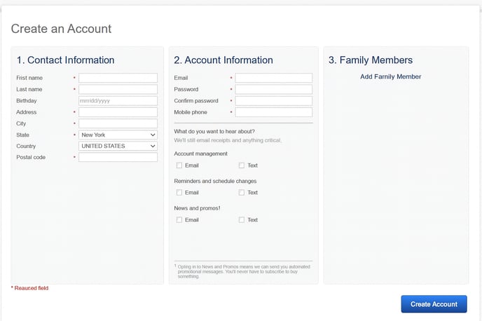The height and width of the screenshot is (321, 482).
Task: Focus the Birthday date field
Action: click(118, 101)
